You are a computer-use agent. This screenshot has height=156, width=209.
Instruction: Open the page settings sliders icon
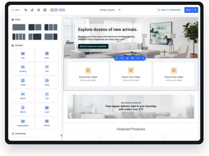(39, 10)
